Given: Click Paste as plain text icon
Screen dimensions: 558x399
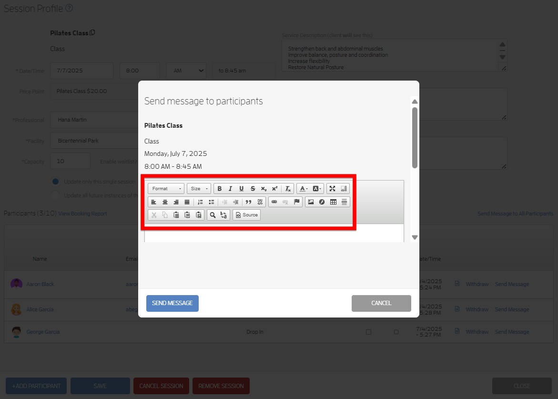Looking at the screenshot, I should coord(187,215).
